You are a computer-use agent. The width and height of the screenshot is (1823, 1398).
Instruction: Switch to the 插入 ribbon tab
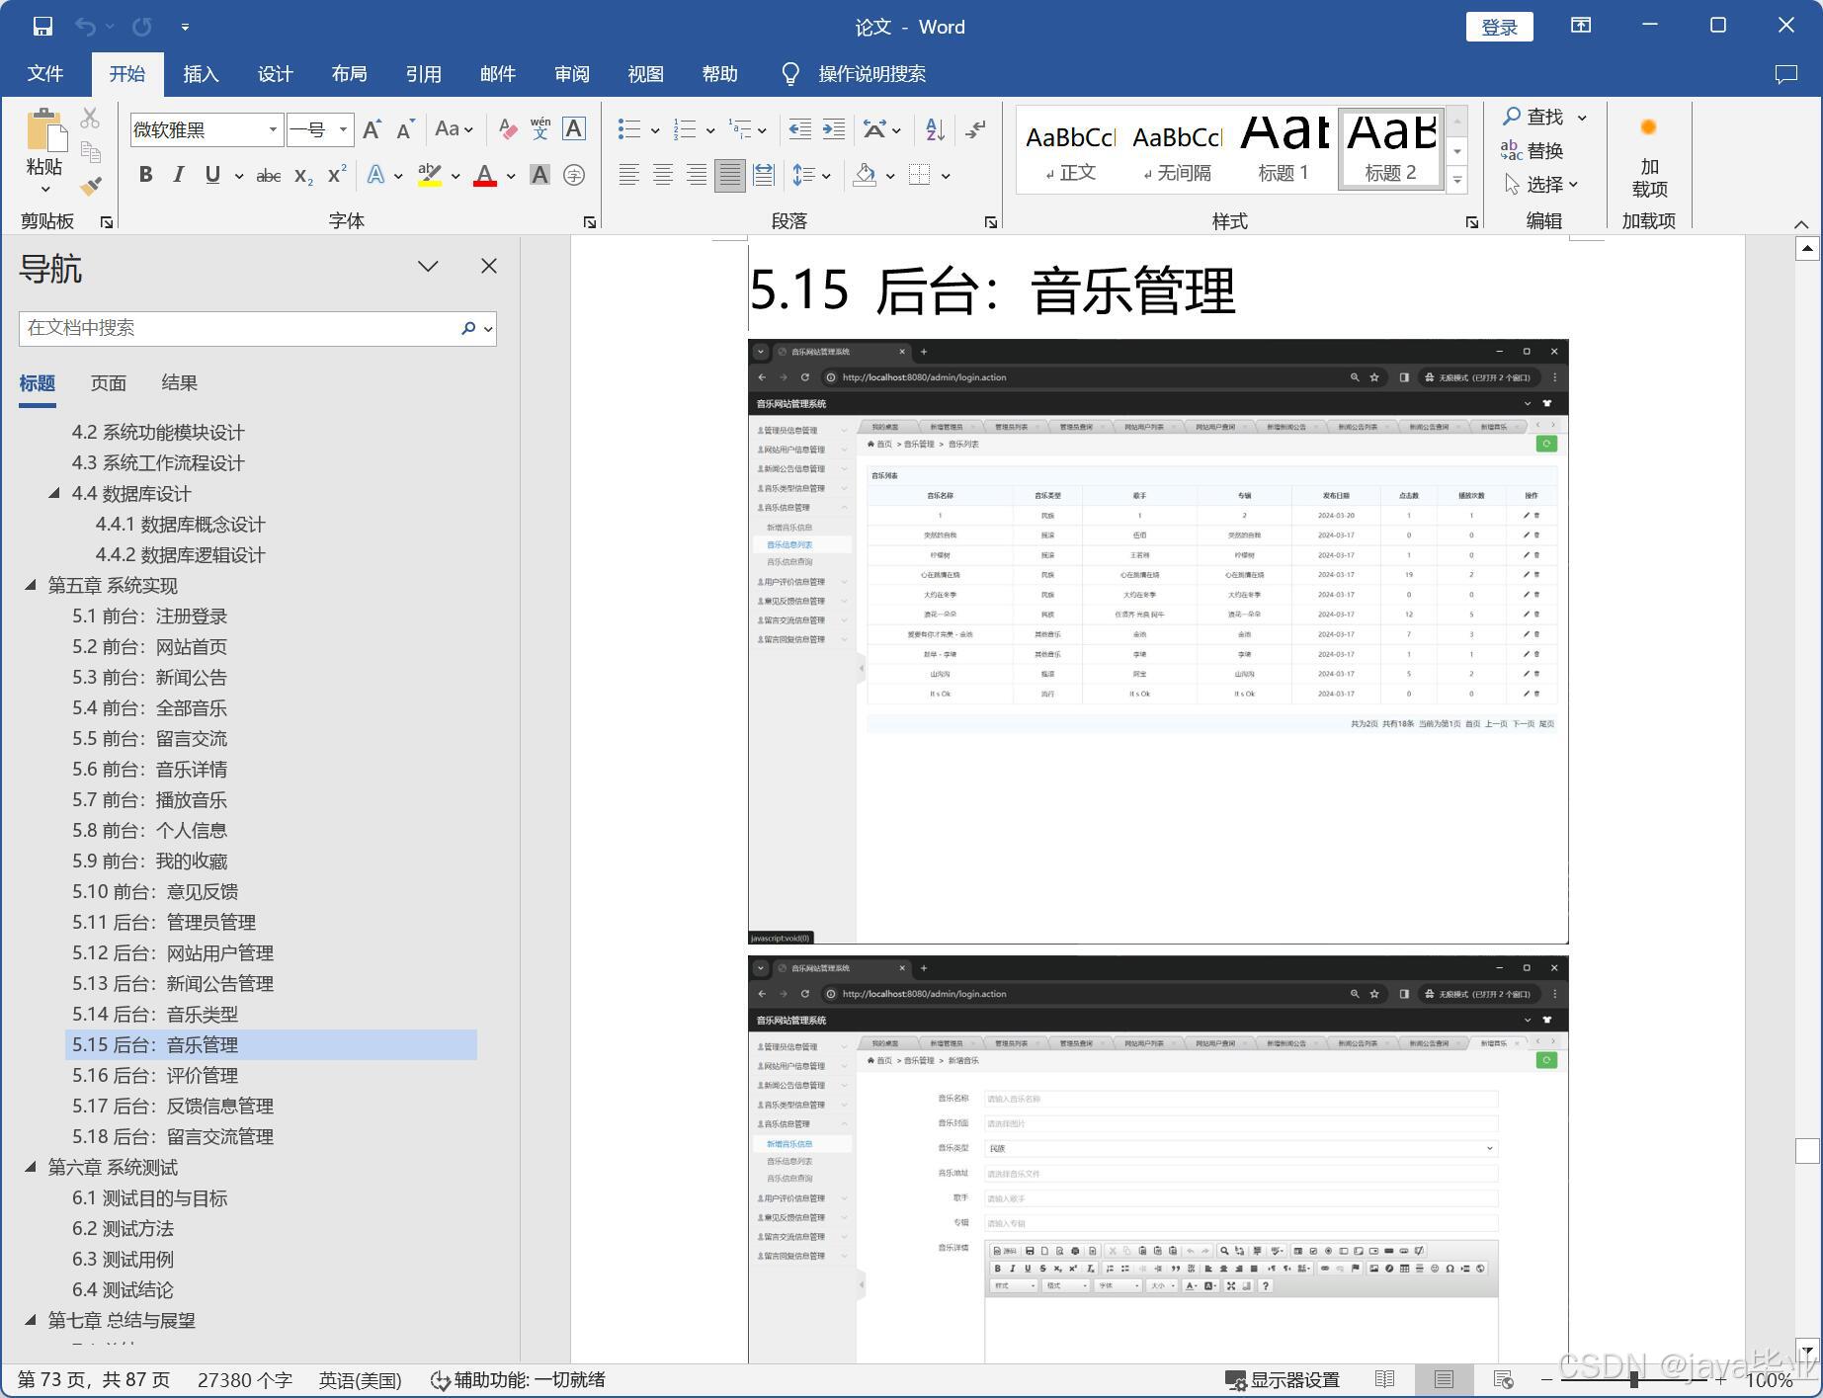pos(201,74)
